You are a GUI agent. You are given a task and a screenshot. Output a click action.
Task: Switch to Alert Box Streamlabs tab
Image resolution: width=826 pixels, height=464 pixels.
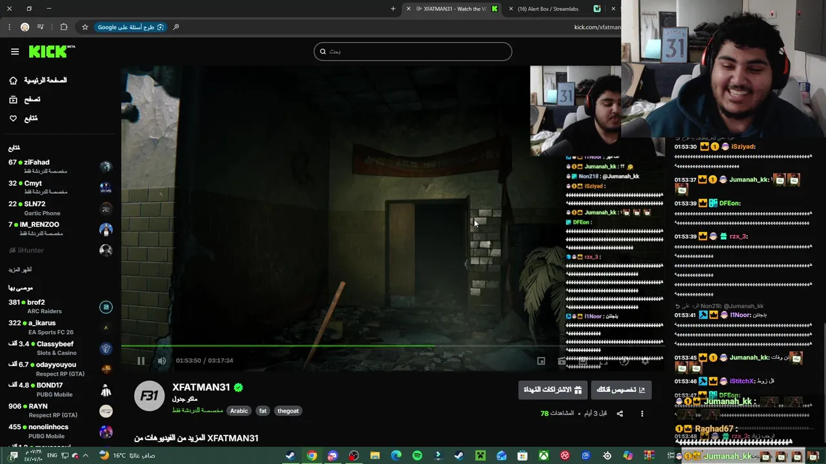555,9
